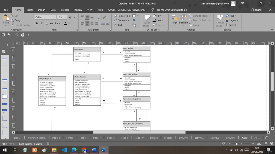The width and height of the screenshot is (275, 154).
Task: Click the Increase Indent icon
Action: tap(108, 23)
